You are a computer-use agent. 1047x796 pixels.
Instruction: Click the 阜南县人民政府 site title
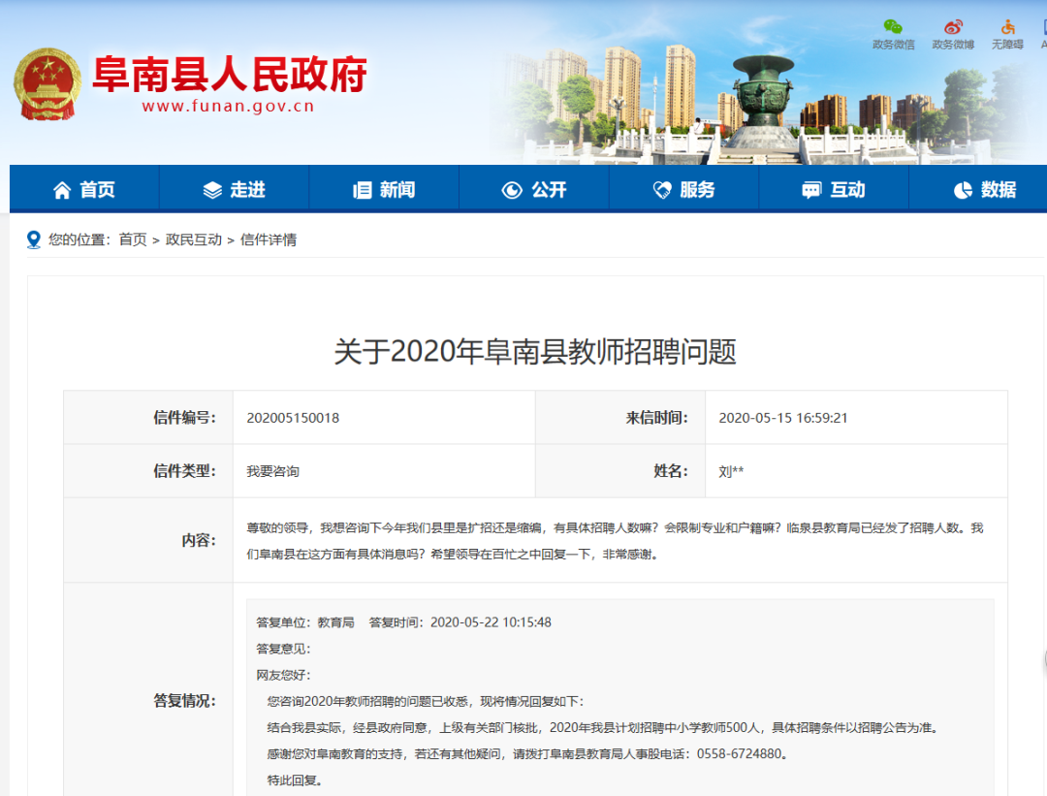click(229, 74)
